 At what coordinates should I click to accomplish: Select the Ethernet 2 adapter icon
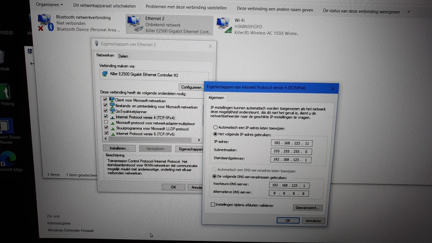[135, 24]
